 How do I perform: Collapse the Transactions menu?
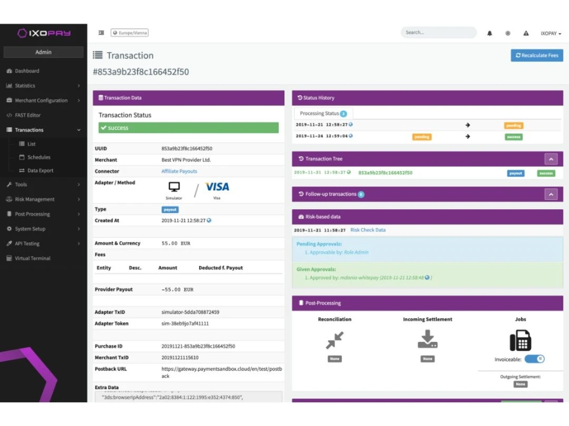coord(44,130)
